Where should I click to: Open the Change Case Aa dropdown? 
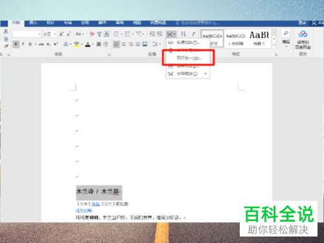tap(80, 34)
